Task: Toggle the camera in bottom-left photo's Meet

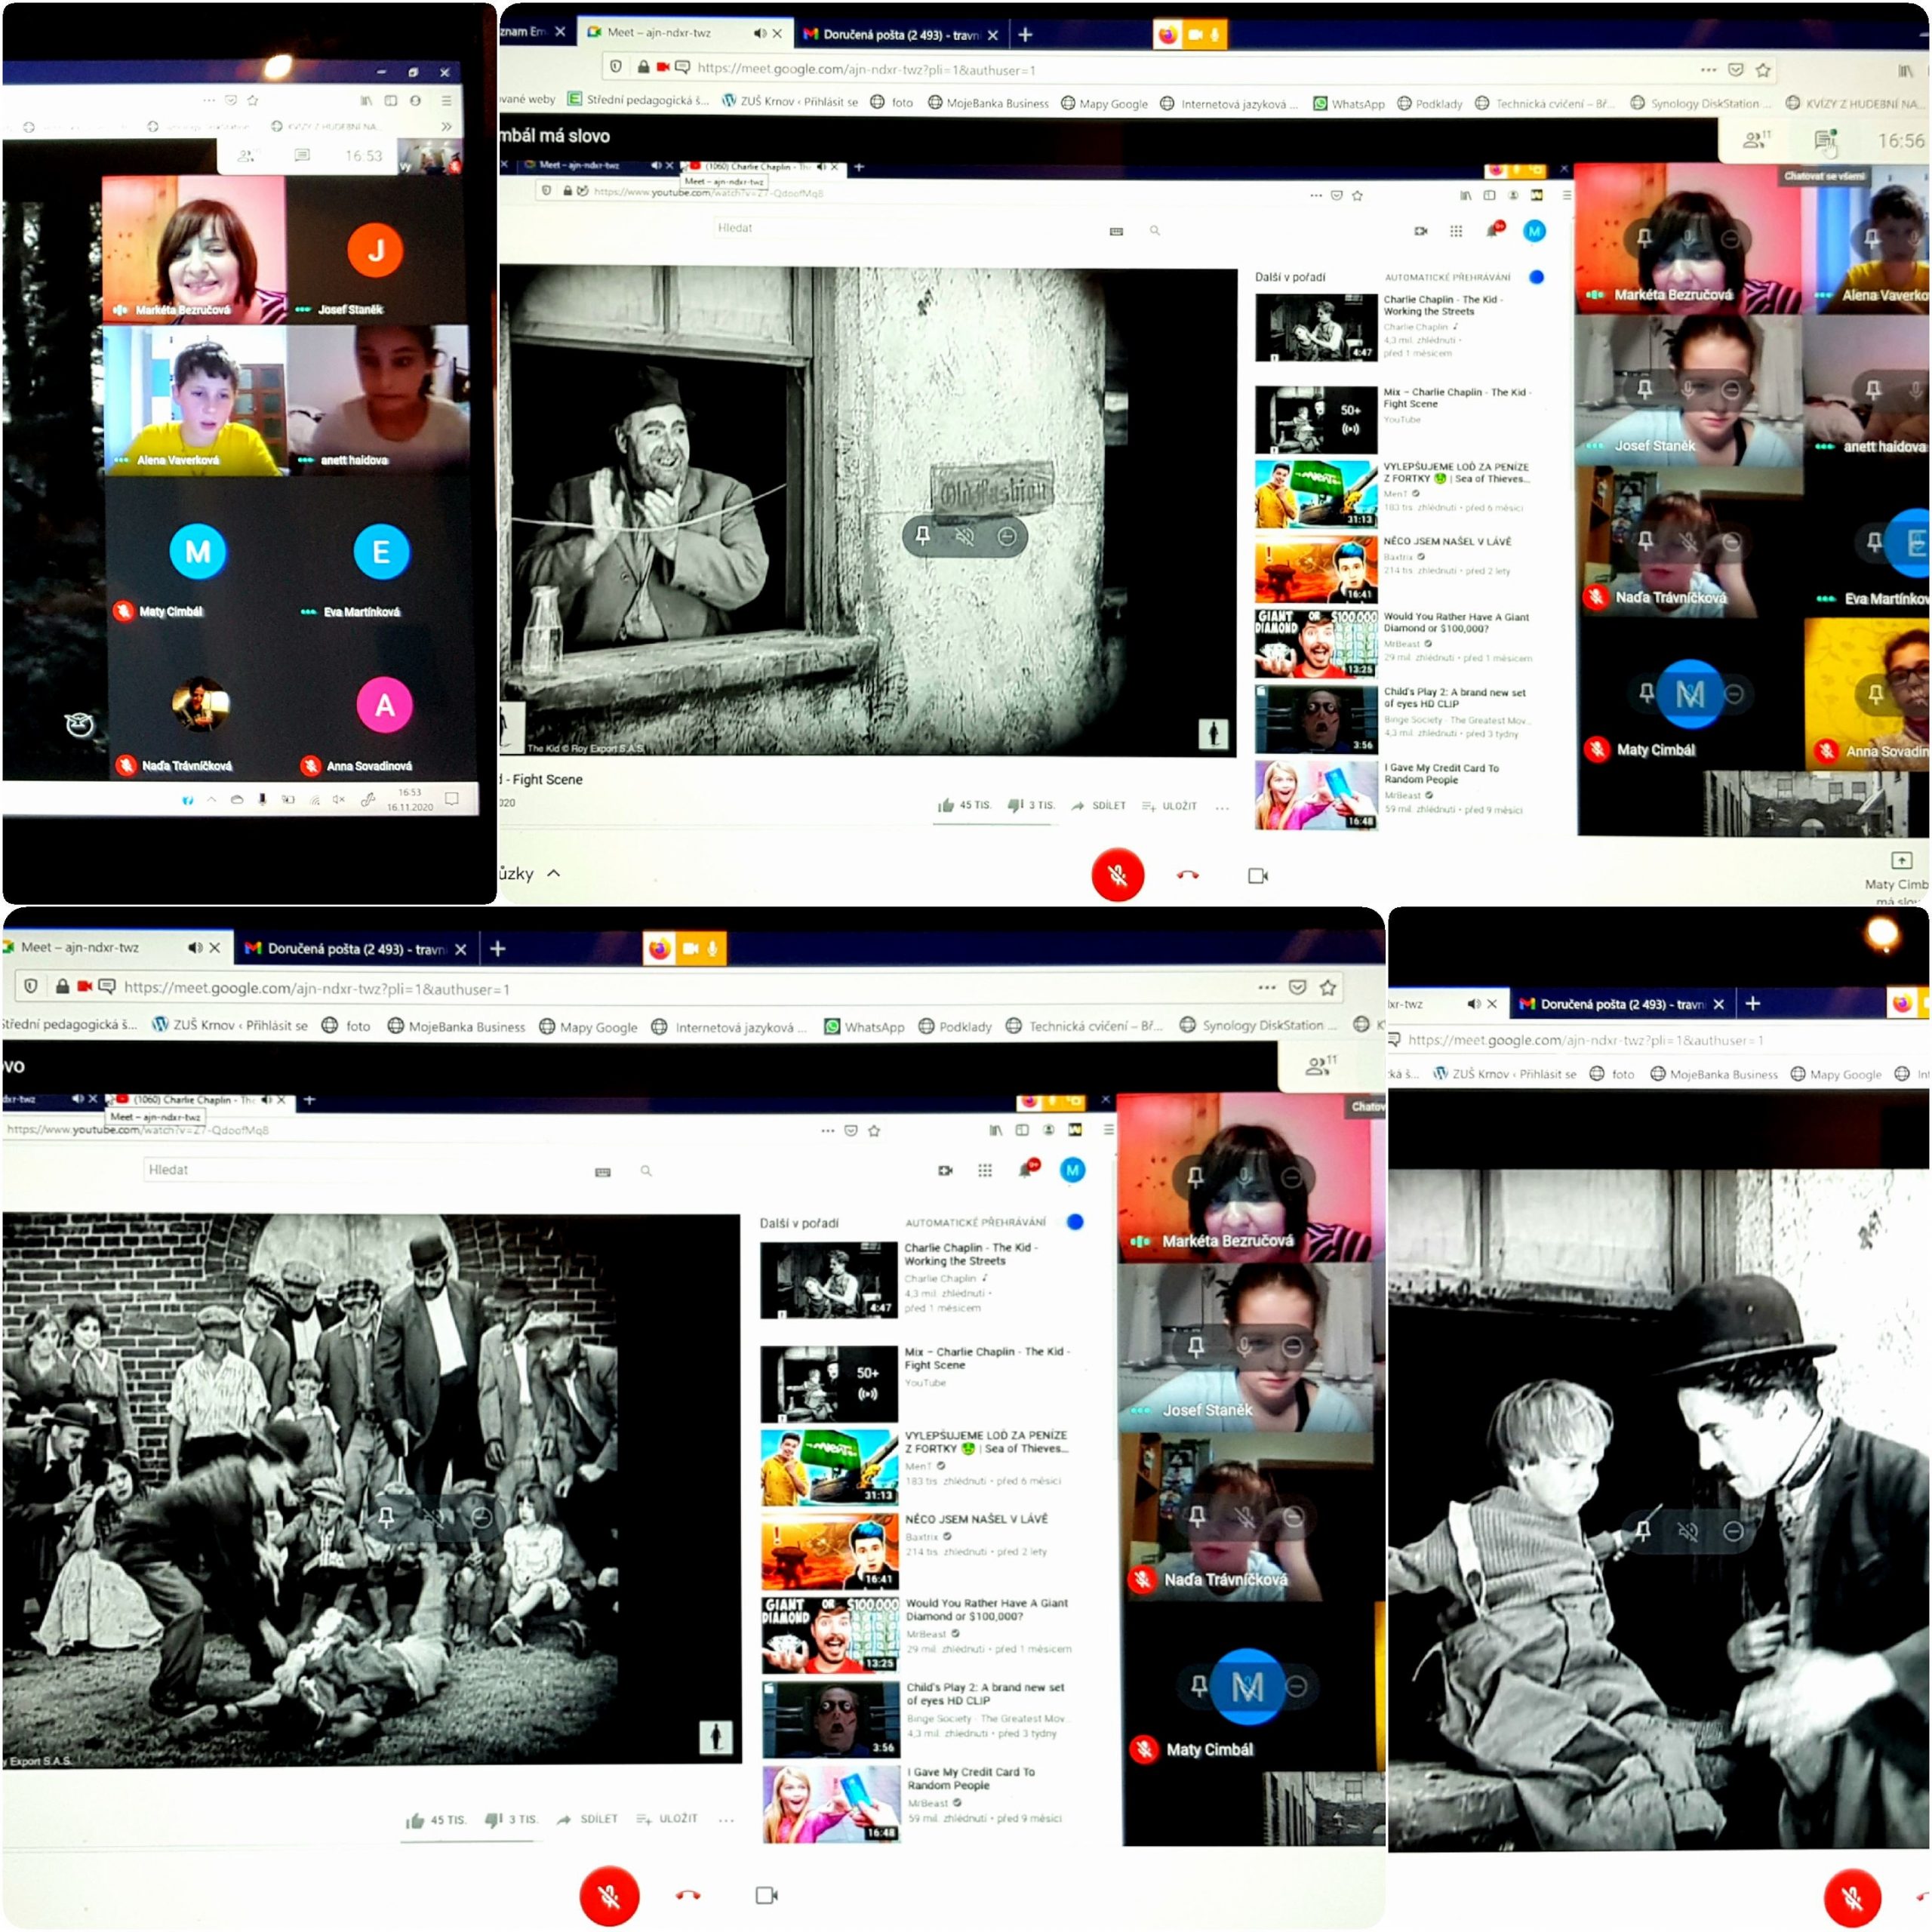Action: pos(767,1895)
